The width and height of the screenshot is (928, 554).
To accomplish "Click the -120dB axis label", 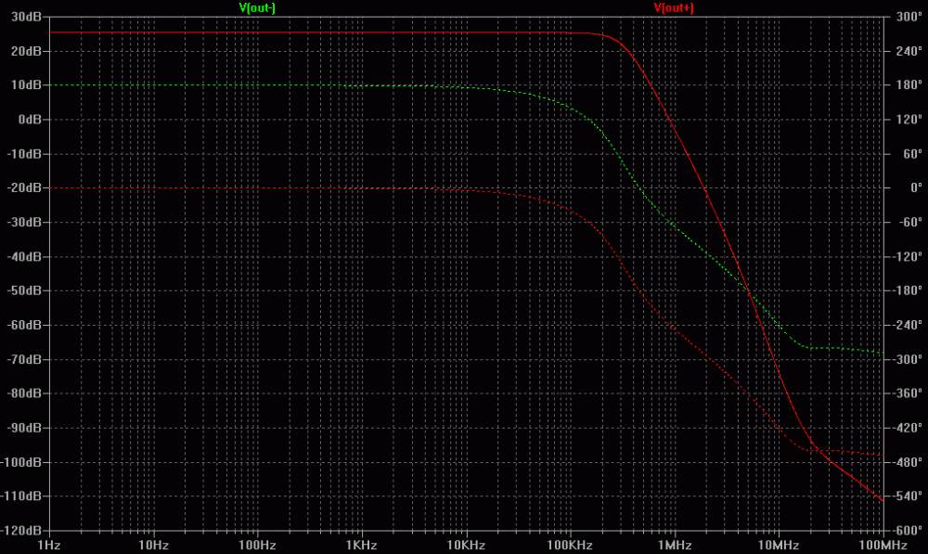I will tap(21, 530).
